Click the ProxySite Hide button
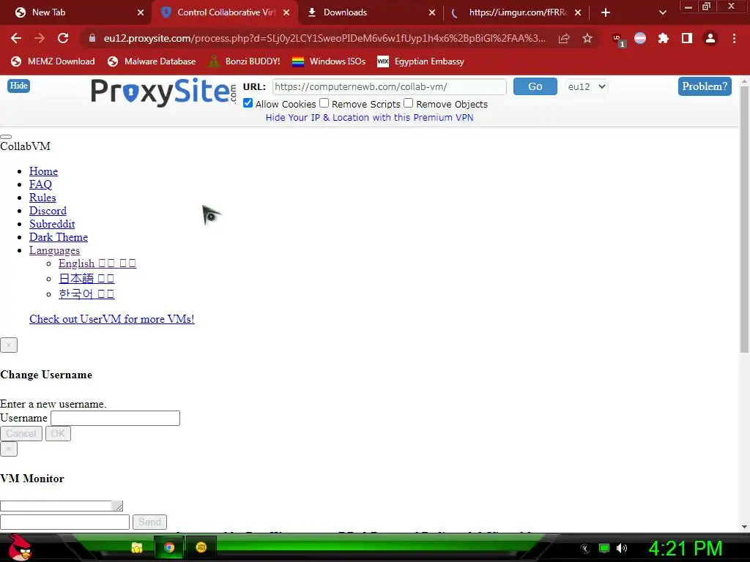The image size is (750, 562). click(x=18, y=86)
